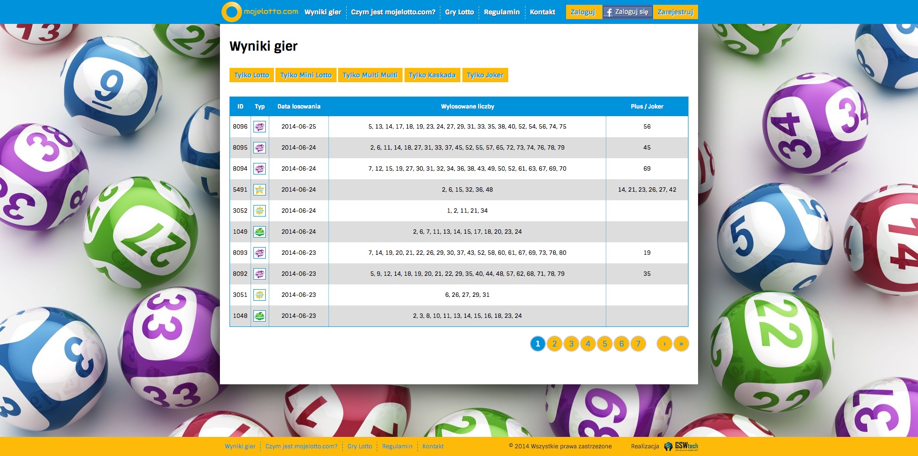Click the game type icon in row 3051
Image resolution: width=918 pixels, height=456 pixels.
tap(260, 295)
